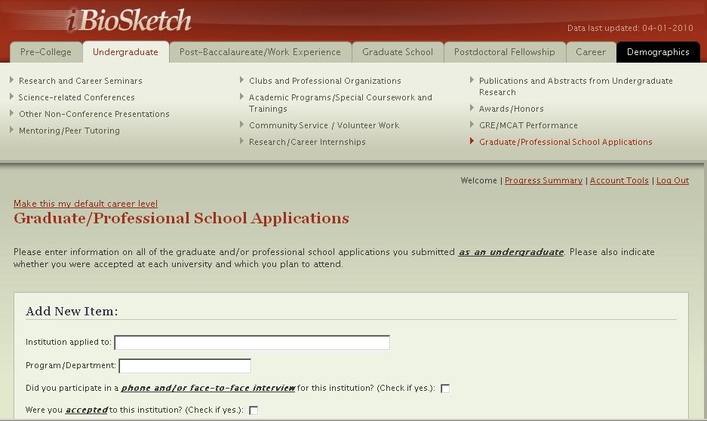
Task: Click arrow beside Science-related Conferences
Action: point(12,97)
